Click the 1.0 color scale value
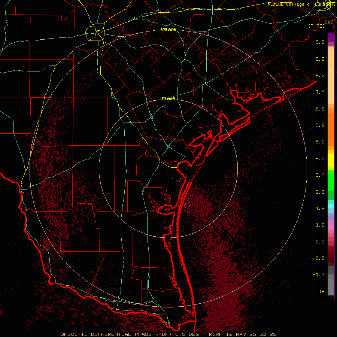Viewport: 337px width, 337px height. (x=320, y=225)
